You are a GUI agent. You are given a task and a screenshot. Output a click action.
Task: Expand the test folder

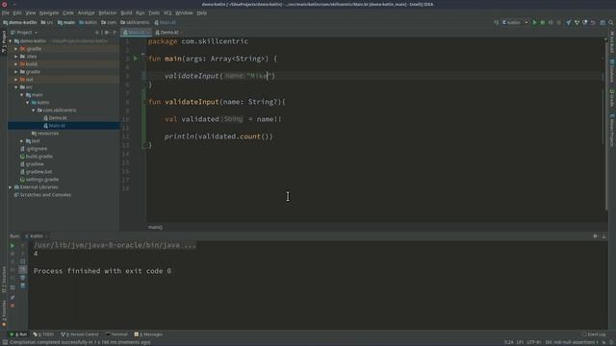[x=21, y=141]
